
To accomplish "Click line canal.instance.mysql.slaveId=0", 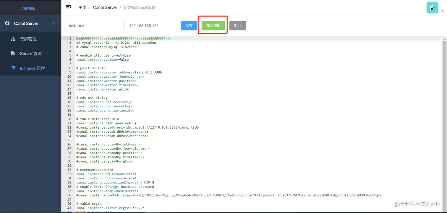I will point(107,47).
